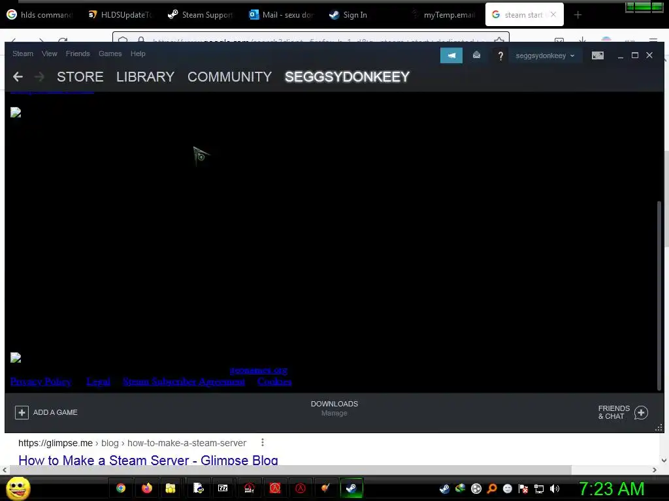Switch to Mail - sexu Firefox tab

click(x=282, y=15)
